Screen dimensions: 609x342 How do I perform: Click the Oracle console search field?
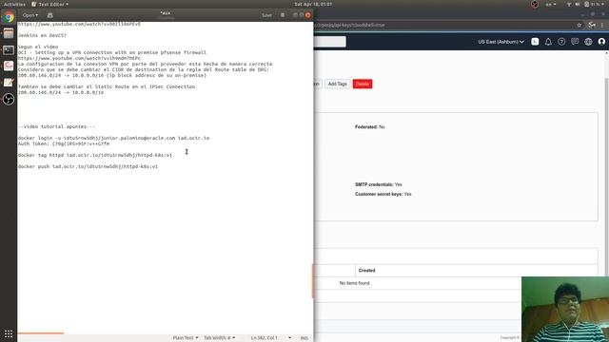[330, 42]
